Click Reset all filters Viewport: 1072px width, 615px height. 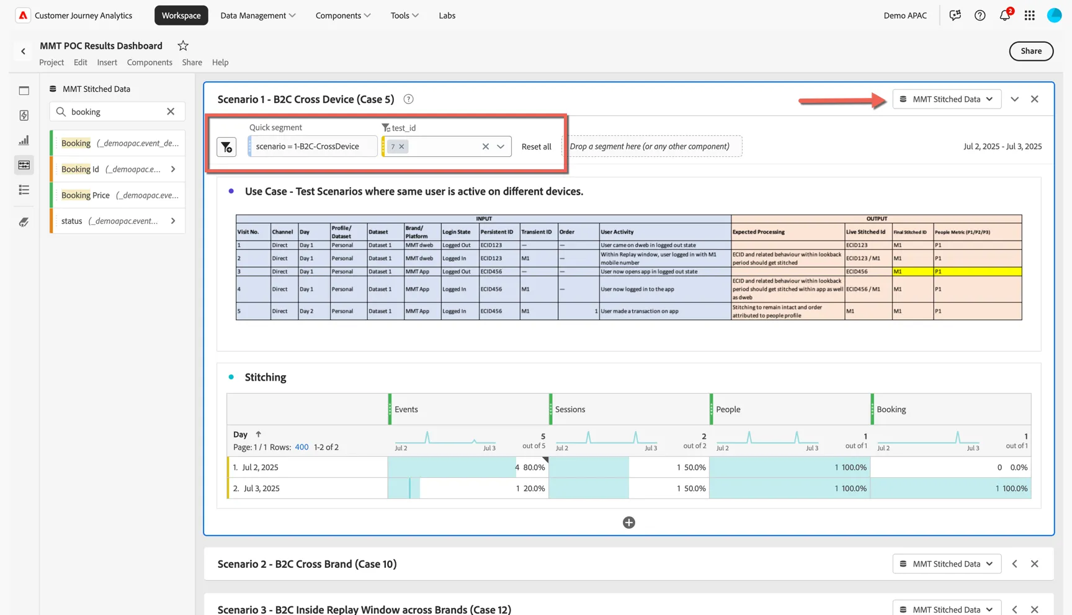pos(536,147)
